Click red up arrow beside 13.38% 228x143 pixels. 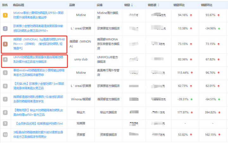(x=191, y=28)
